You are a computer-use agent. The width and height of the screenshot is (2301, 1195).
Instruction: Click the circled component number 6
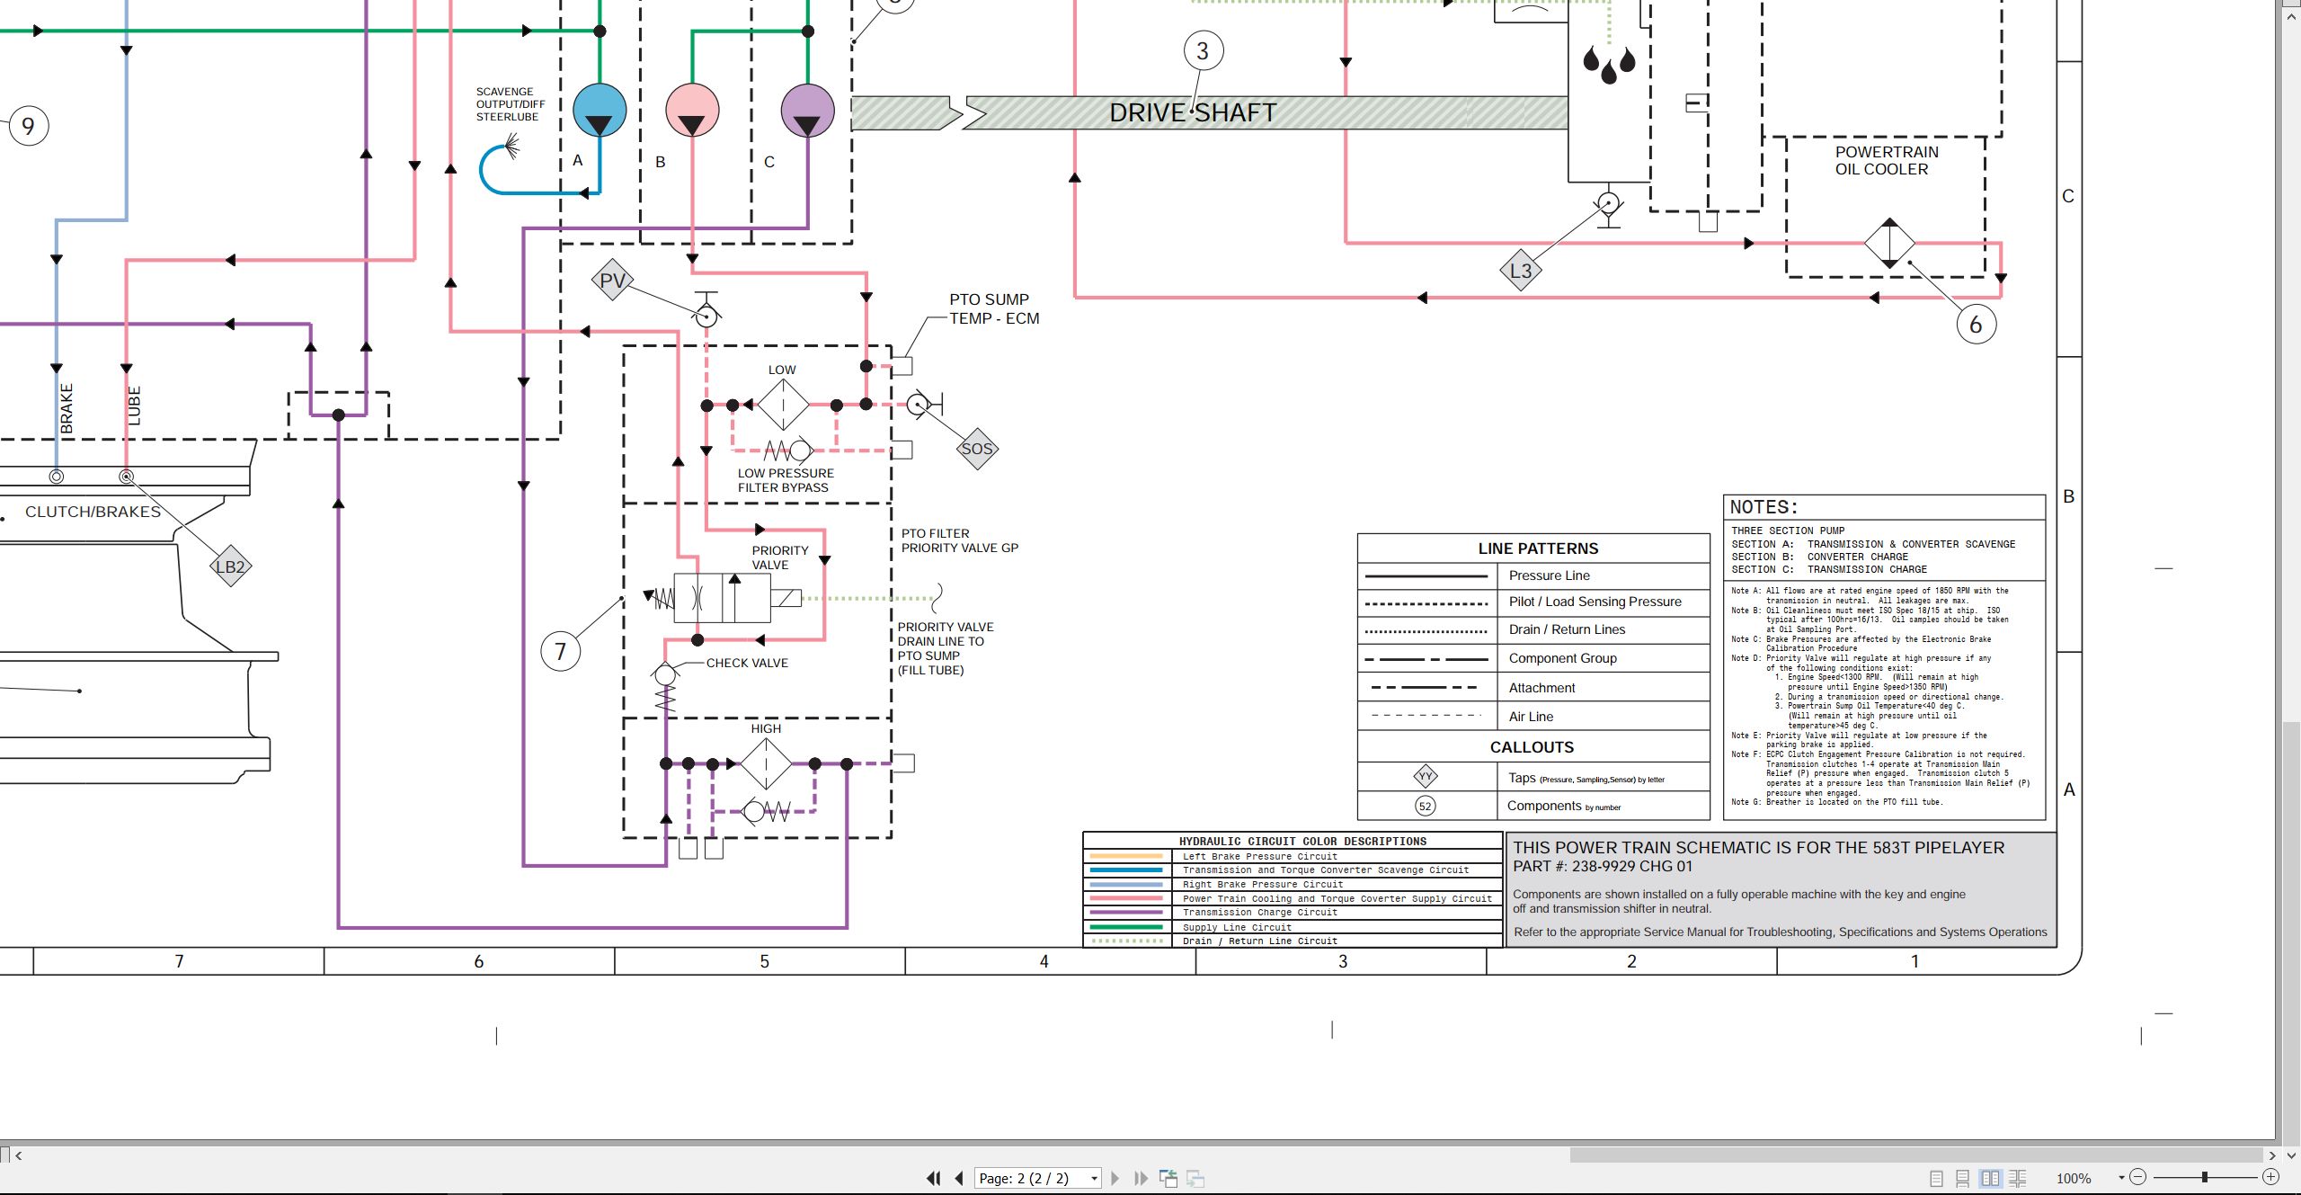click(x=1976, y=324)
